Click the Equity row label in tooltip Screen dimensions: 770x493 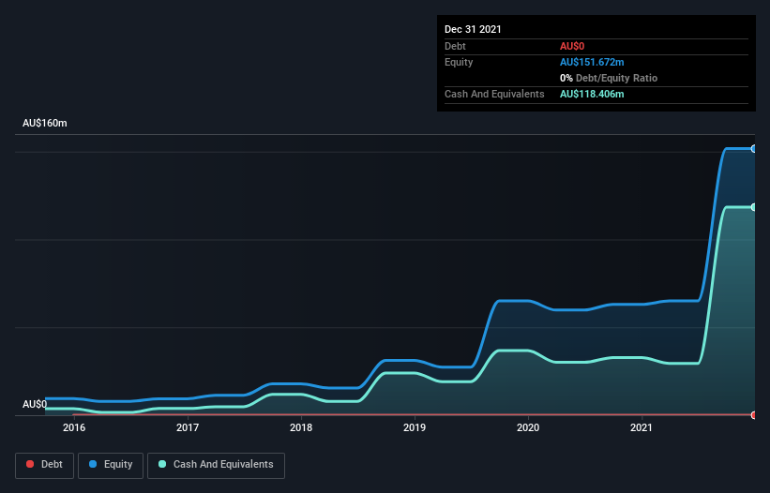point(459,62)
